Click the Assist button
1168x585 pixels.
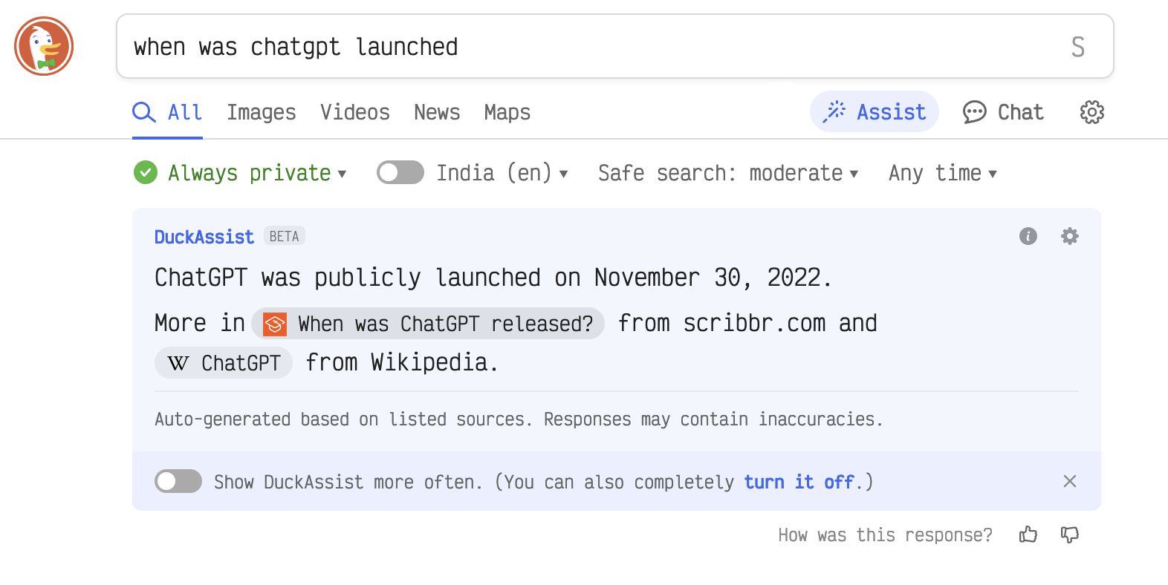(x=875, y=112)
